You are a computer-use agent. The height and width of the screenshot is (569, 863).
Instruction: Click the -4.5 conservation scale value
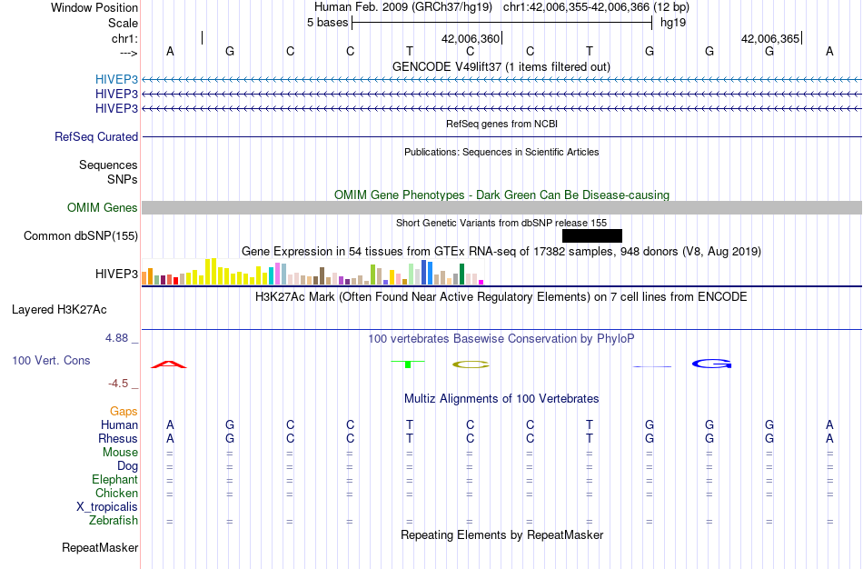click(x=118, y=384)
